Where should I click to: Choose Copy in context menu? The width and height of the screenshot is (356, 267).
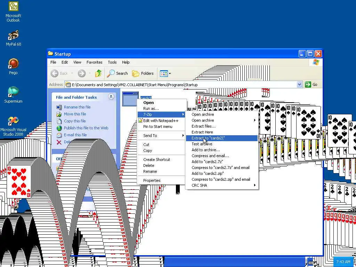point(161,151)
